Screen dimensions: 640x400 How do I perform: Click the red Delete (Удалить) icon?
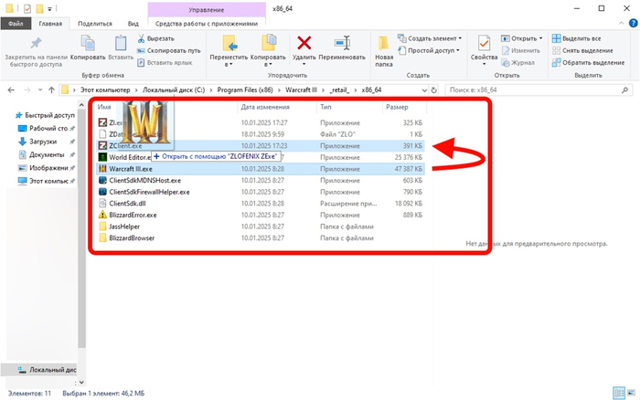coord(304,43)
